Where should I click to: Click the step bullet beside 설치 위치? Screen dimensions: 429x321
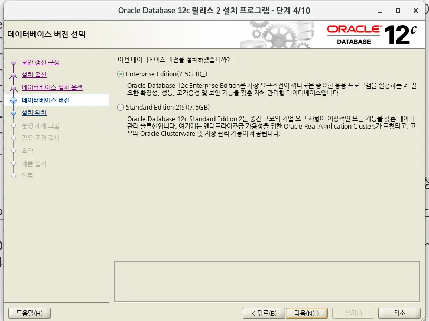(x=13, y=113)
